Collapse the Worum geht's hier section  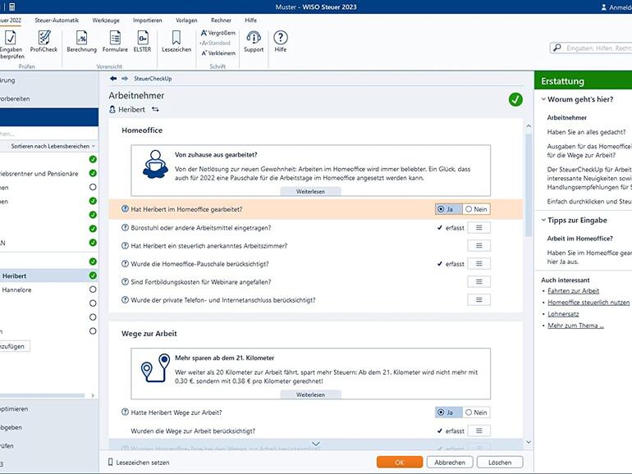point(543,99)
